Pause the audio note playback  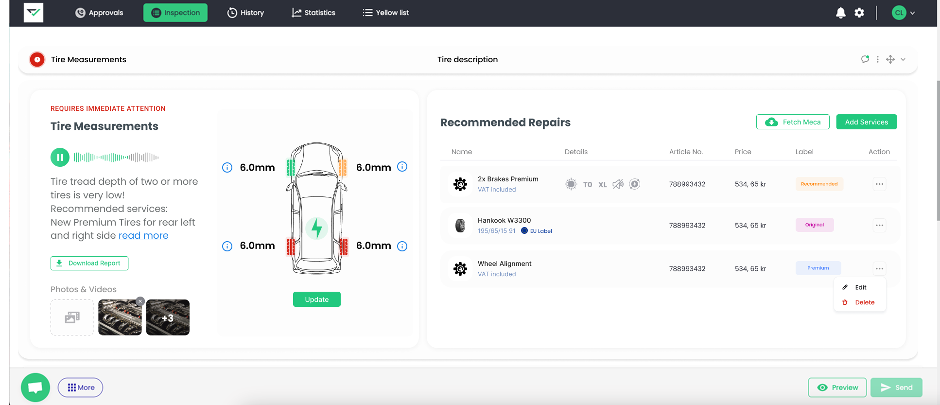click(60, 157)
